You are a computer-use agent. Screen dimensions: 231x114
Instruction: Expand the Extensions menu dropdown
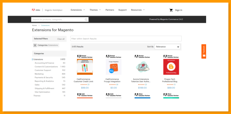click(78, 10)
